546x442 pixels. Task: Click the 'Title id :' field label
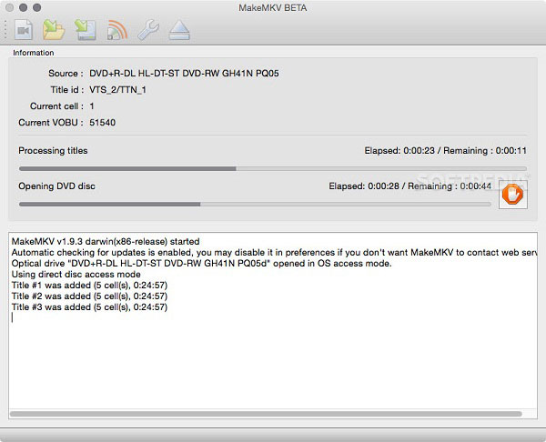[67, 90]
